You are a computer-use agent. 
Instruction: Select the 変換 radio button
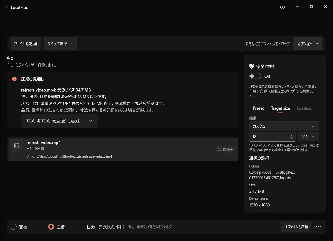coord(14,227)
